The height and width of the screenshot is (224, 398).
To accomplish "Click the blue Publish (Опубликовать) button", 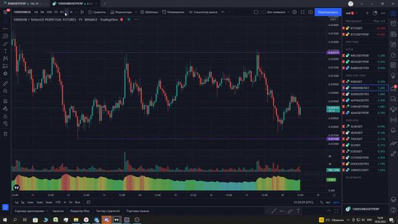I will pos(328,12).
